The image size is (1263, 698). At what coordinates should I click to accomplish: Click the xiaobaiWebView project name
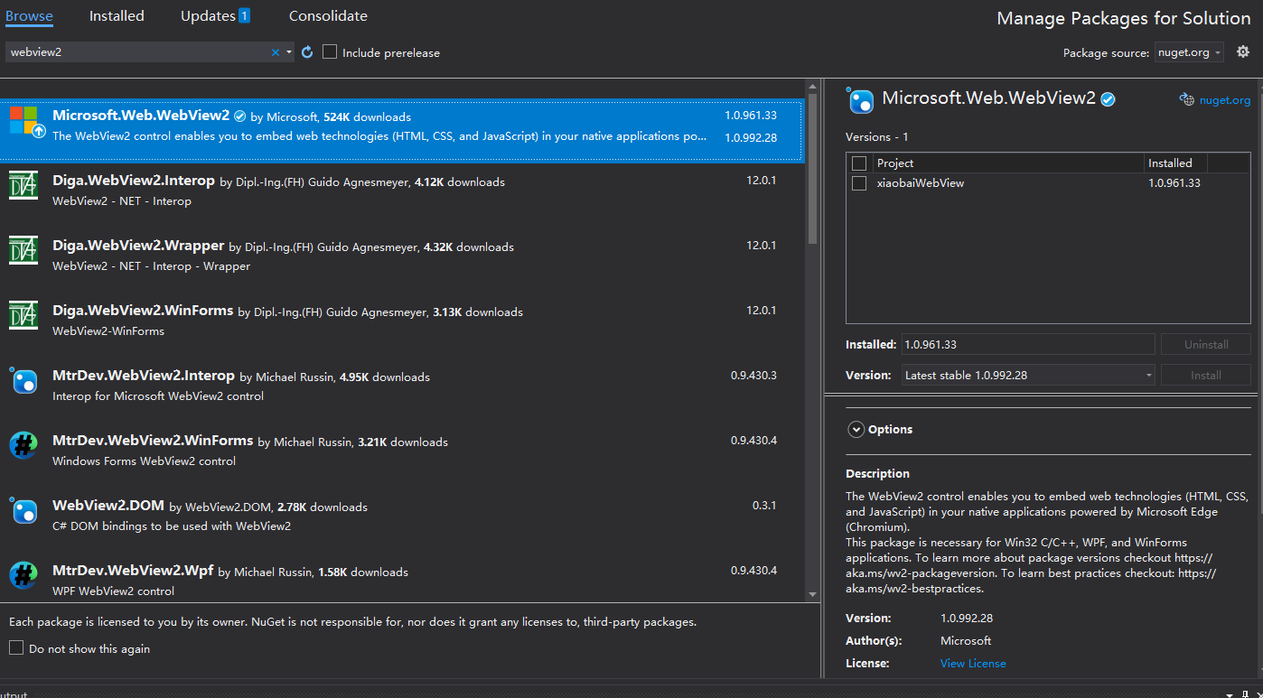tap(921, 183)
